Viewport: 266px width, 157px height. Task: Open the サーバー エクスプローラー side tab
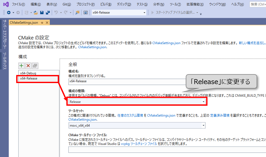point(5,34)
